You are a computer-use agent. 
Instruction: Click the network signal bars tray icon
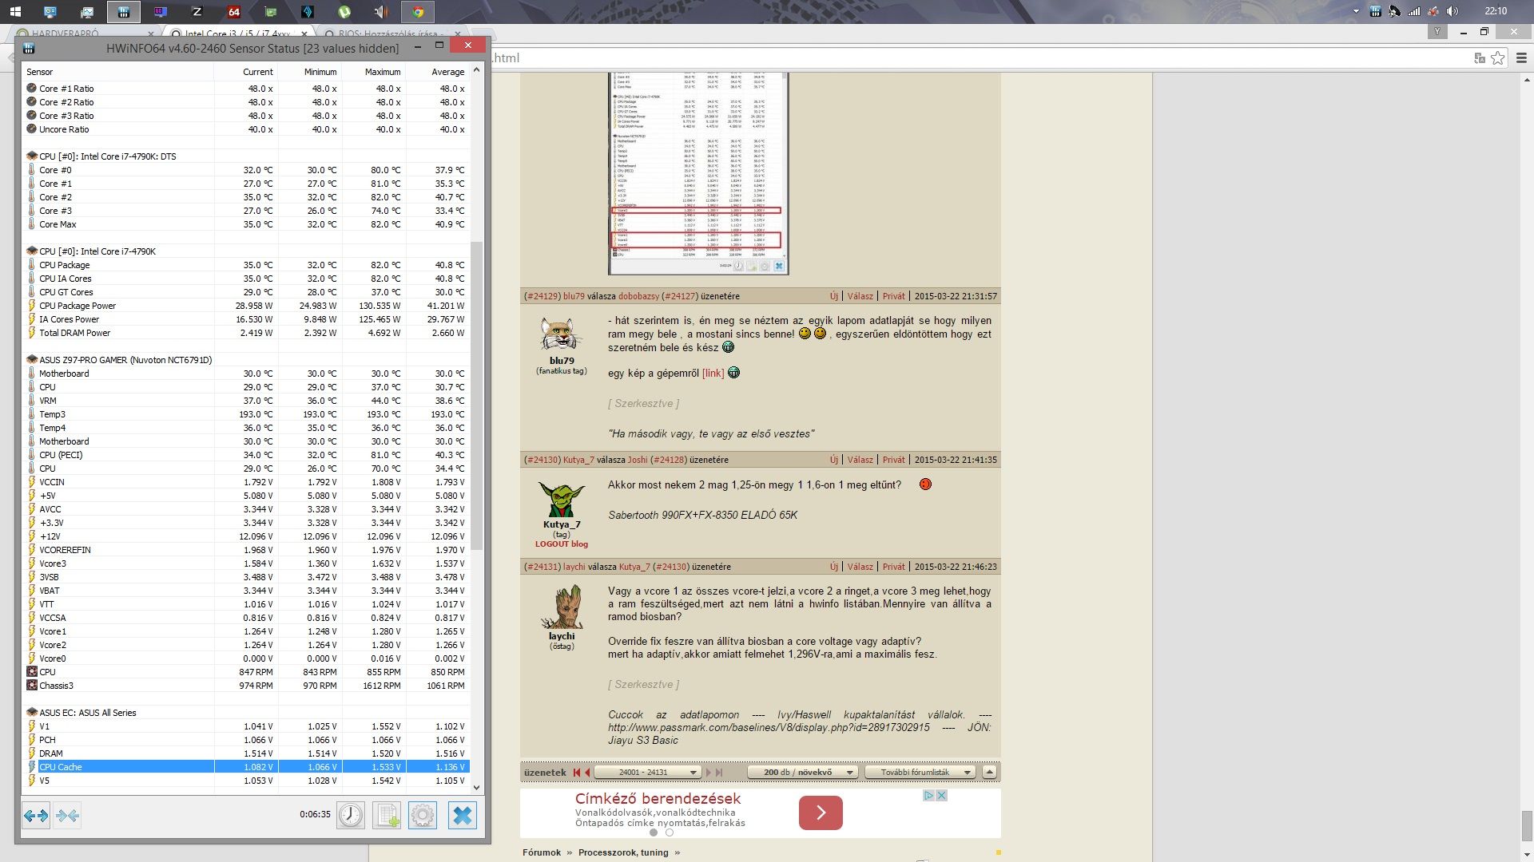click(x=1414, y=11)
